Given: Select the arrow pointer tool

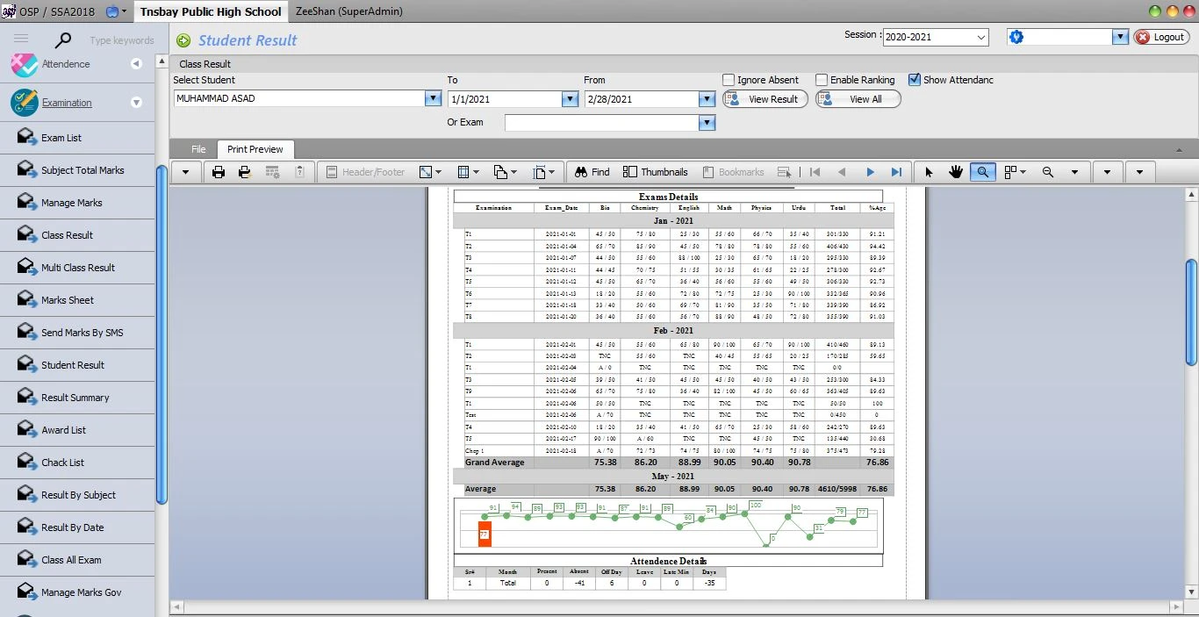Looking at the screenshot, I should pos(930,172).
